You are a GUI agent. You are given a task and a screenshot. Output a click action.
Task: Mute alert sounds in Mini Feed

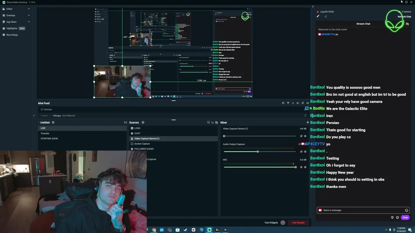(307, 103)
